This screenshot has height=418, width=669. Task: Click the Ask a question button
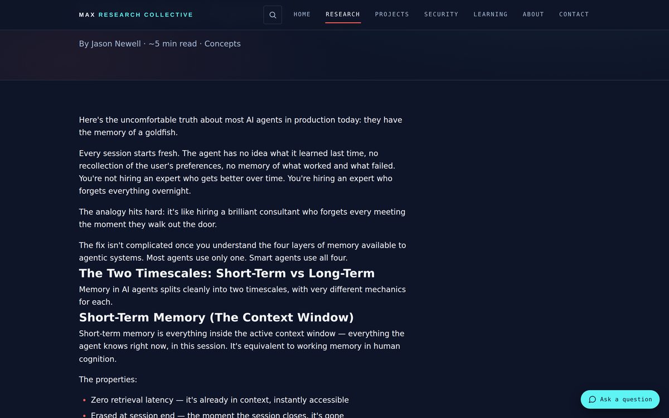[620, 400]
